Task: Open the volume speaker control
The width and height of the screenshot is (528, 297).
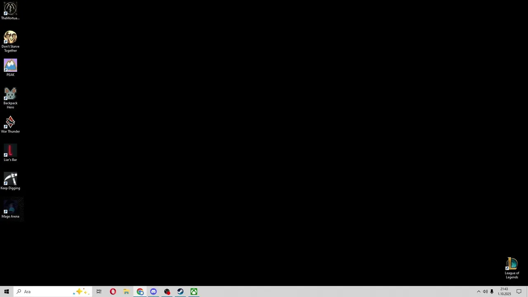Action: (485, 292)
